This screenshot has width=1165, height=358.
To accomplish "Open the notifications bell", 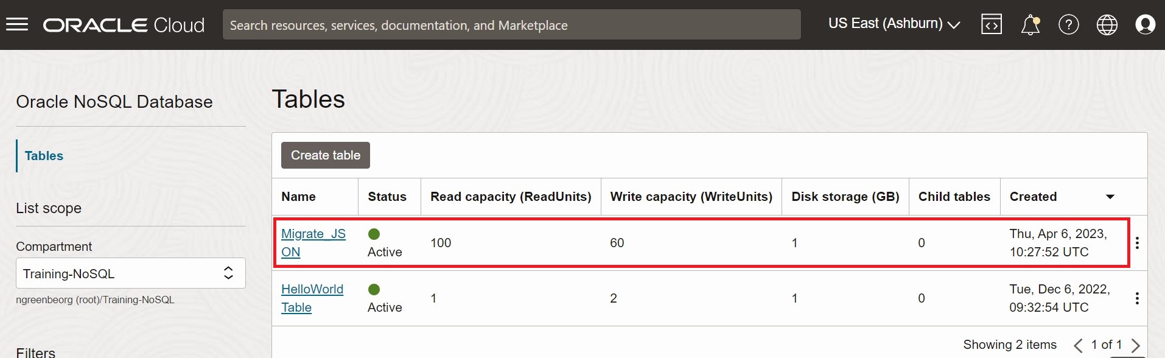I will point(1030,24).
